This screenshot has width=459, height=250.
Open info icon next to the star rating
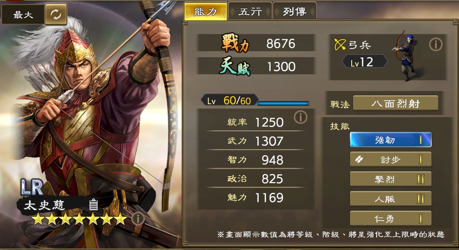(x=138, y=218)
